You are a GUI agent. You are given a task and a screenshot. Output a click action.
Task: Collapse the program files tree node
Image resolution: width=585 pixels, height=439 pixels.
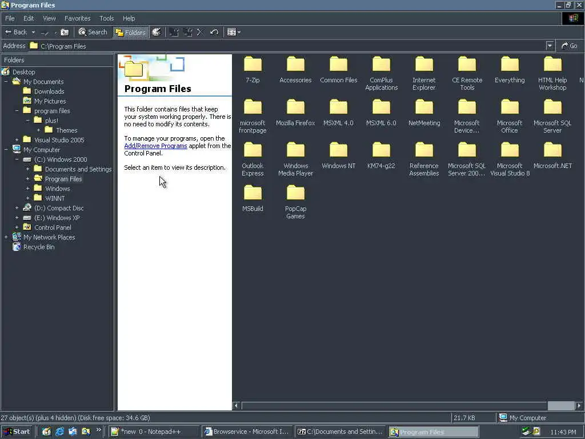tap(17, 111)
